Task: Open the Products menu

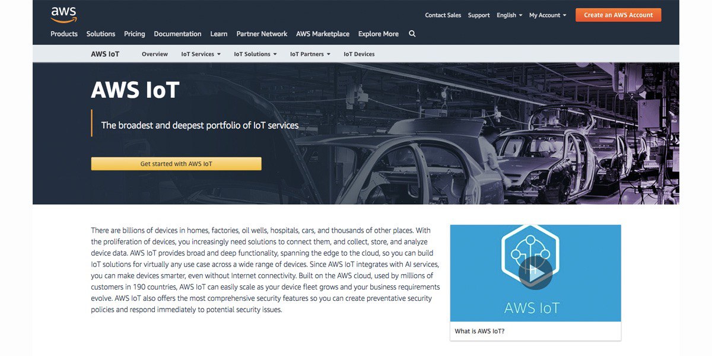Action: pyautogui.click(x=64, y=34)
